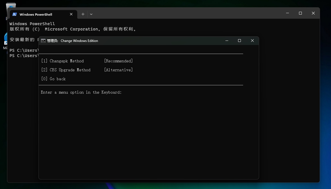Select the Windows PowerShell tab
This screenshot has width=331, height=189.
pyautogui.click(x=36, y=14)
